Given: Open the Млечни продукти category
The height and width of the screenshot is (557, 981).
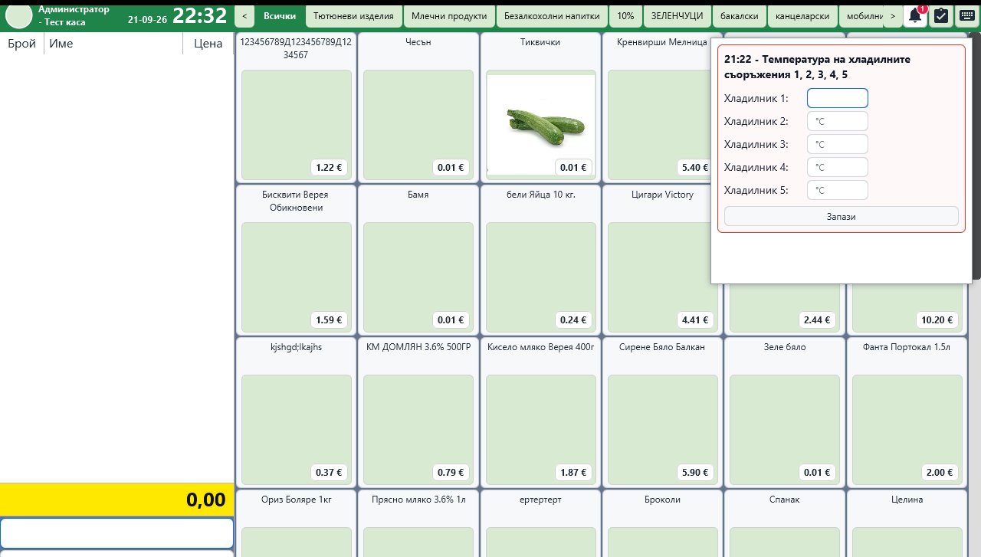Looking at the screenshot, I should coord(448,15).
